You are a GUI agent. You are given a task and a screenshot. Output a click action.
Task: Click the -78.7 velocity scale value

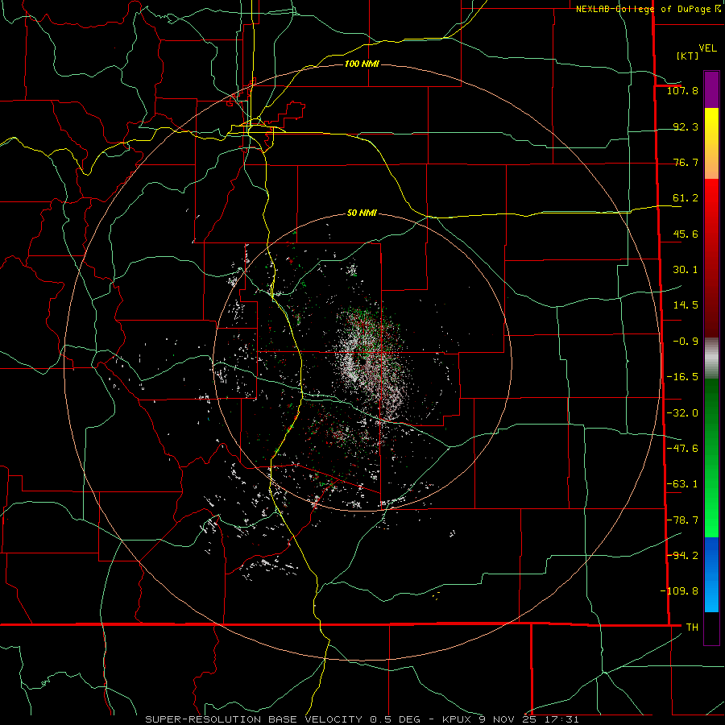[x=682, y=520]
